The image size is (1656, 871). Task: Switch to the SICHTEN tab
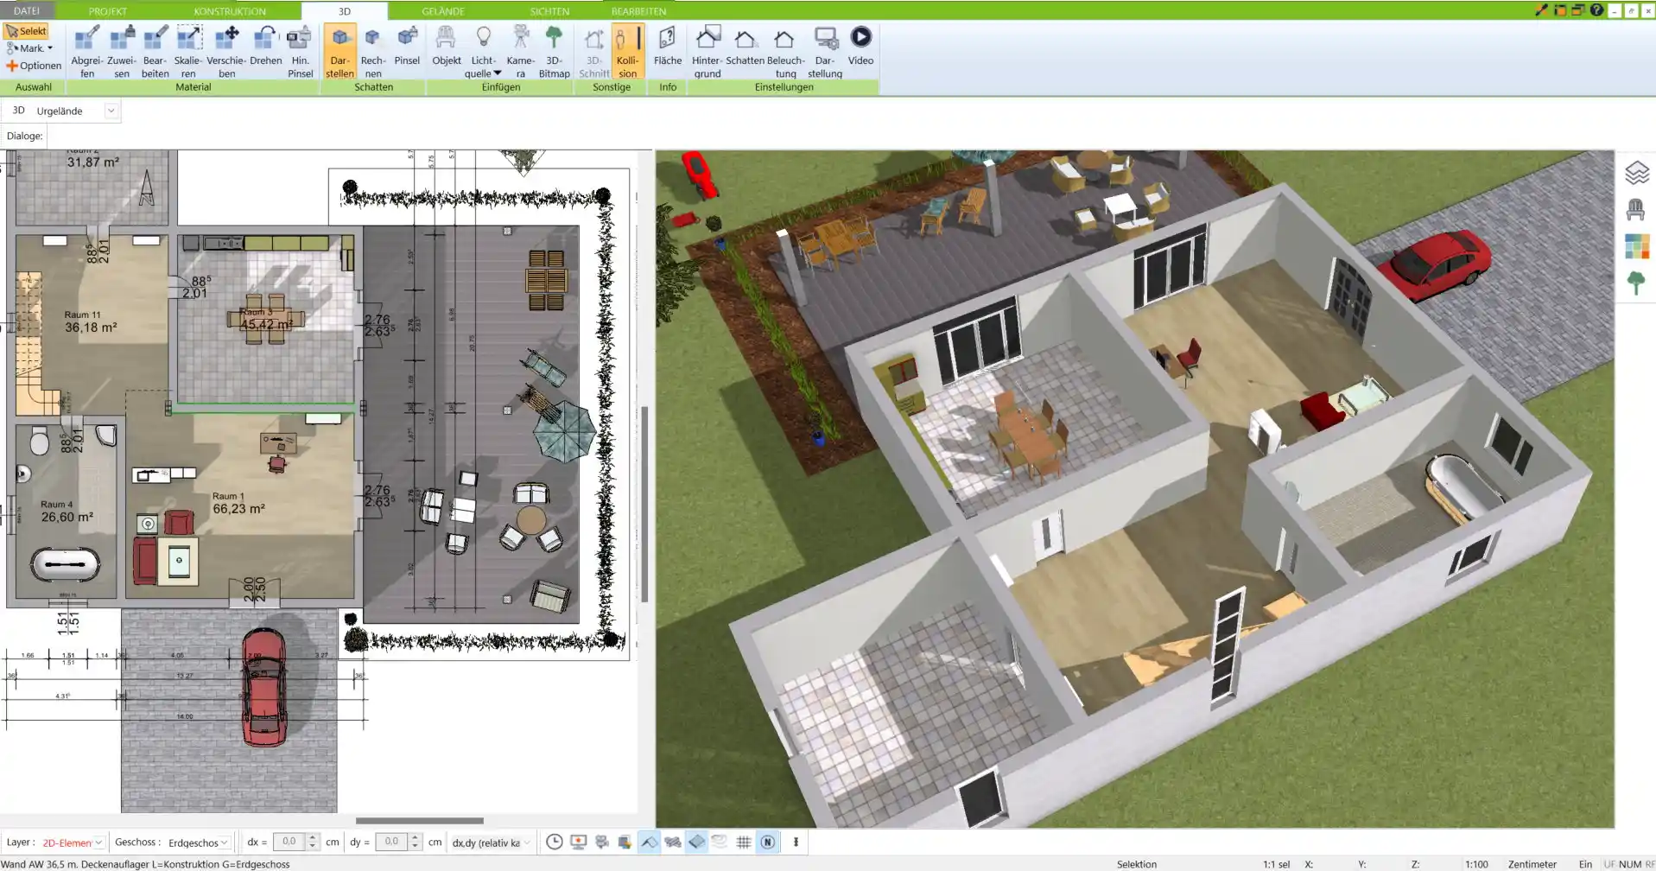(x=549, y=11)
